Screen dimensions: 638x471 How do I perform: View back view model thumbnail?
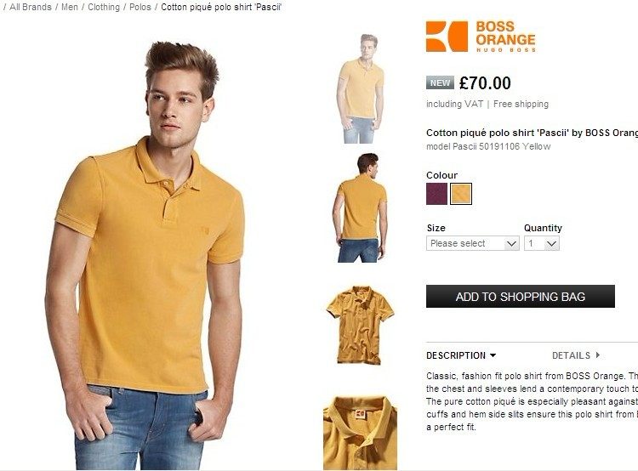[360, 207]
